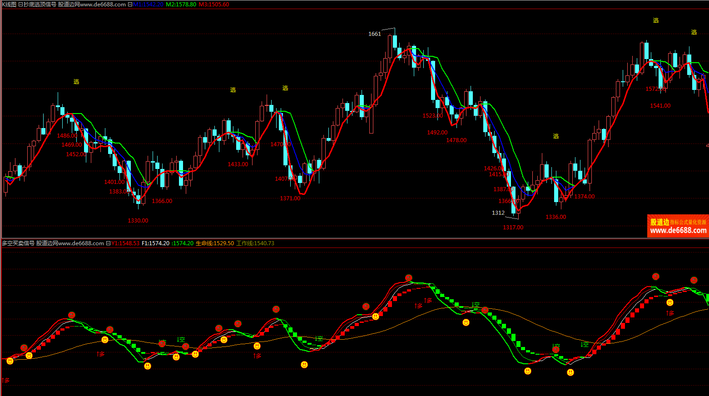Click the rightmost red frowning face
The height and width of the screenshot is (396, 709).
click(x=694, y=280)
